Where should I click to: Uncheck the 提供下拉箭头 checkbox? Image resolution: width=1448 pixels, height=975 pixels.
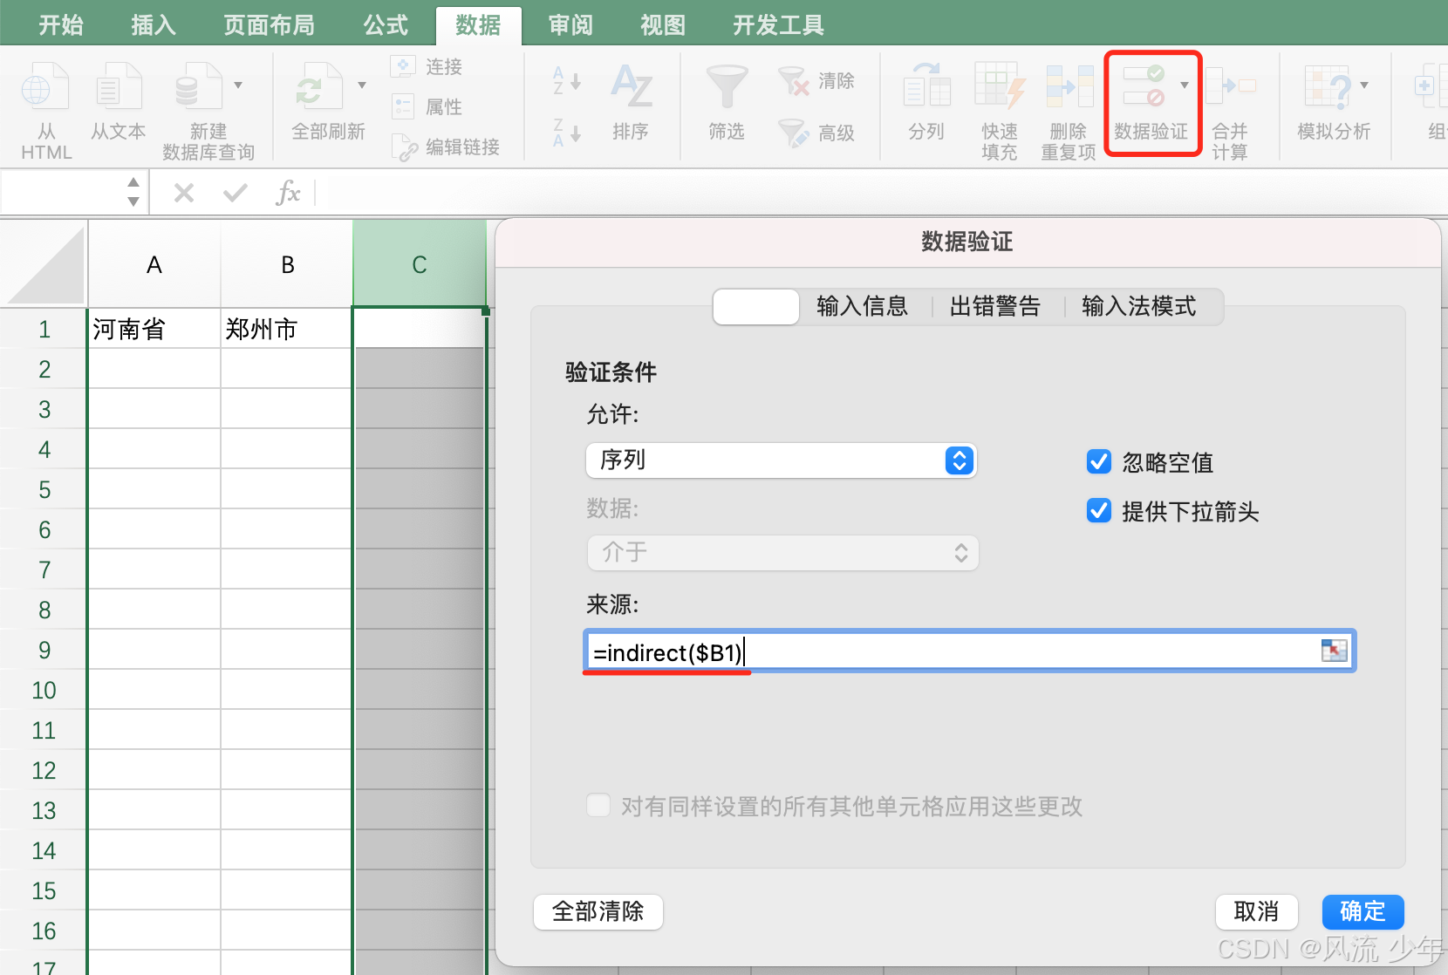1099,510
